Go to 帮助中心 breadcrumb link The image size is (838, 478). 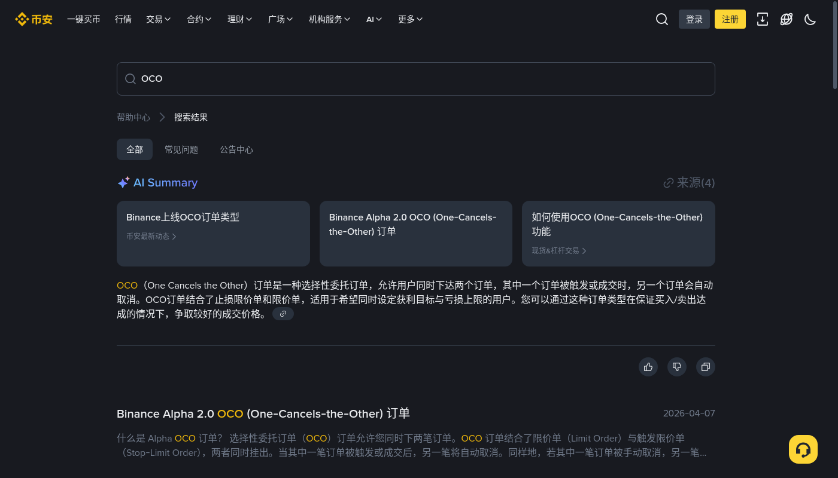pyautogui.click(x=133, y=117)
